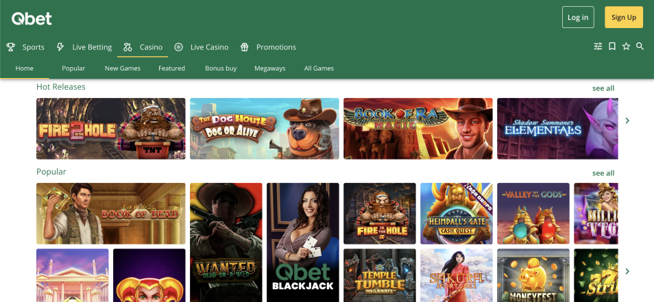Open favorites via the star icon
The height and width of the screenshot is (302, 654).
click(x=626, y=47)
